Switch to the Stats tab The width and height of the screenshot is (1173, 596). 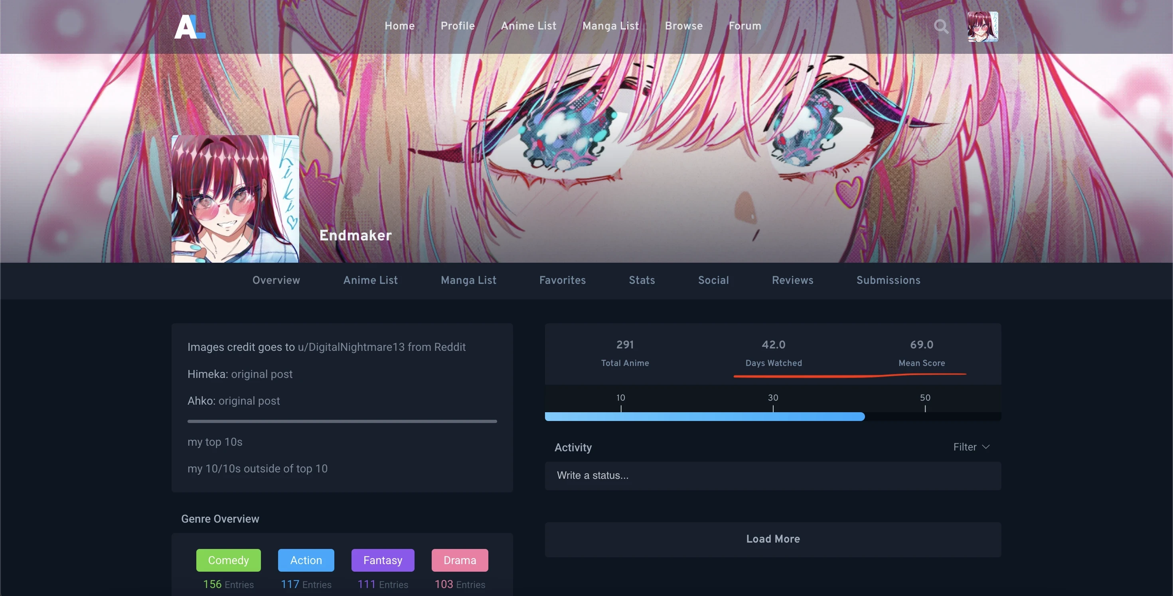pos(642,280)
